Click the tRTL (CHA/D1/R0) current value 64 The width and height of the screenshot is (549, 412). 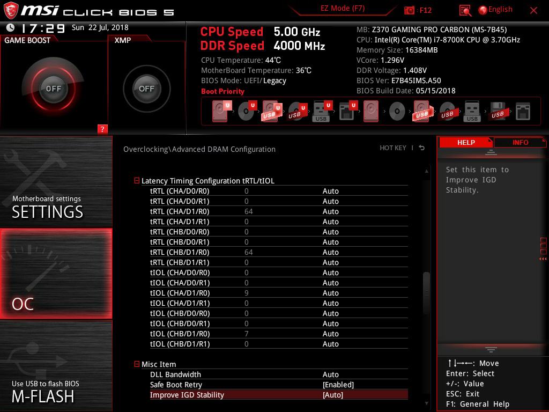pyautogui.click(x=249, y=211)
